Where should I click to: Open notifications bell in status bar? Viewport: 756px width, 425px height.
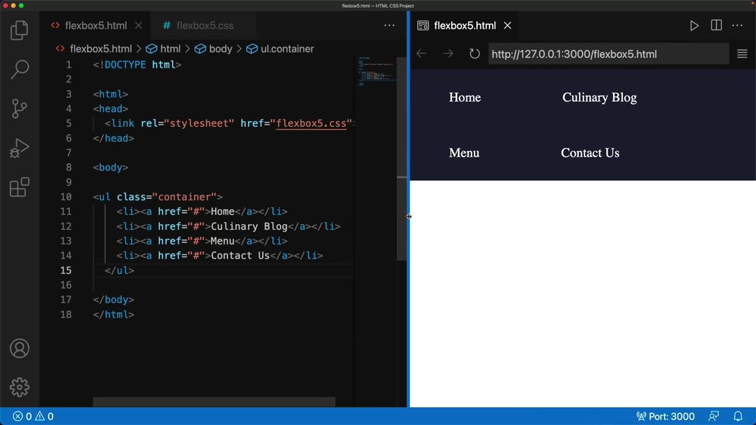(x=738, y=416)
